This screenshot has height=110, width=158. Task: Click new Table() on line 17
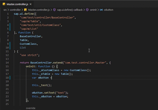pyautogui.click(x=64, y=74)
